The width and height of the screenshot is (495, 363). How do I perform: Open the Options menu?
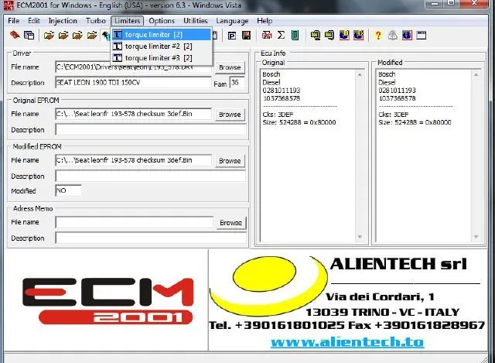[x=162, y=21]
